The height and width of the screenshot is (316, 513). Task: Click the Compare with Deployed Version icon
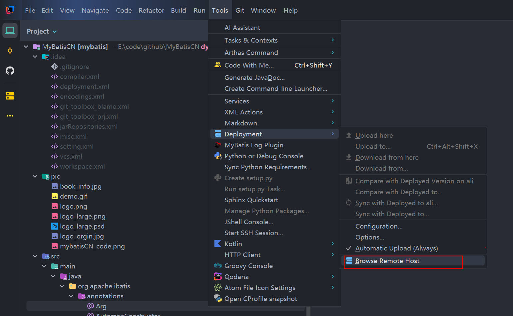click(349, 181)
